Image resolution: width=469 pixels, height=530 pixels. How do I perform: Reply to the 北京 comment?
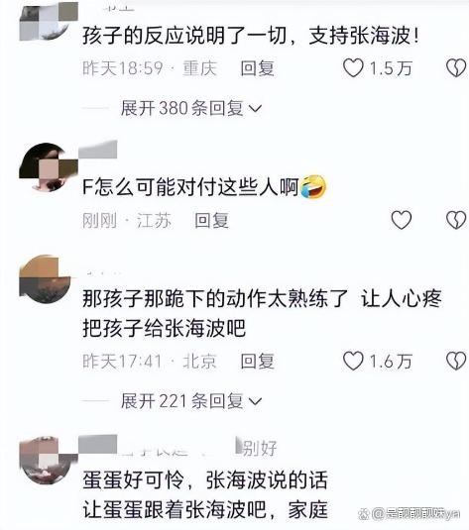tap(257, 362)
